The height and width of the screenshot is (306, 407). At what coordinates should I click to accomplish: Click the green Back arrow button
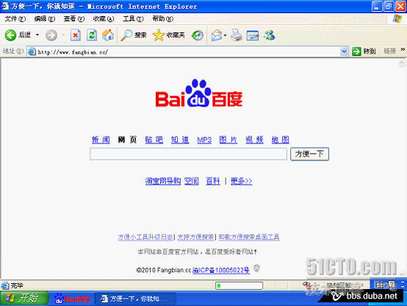click(10, 35)
